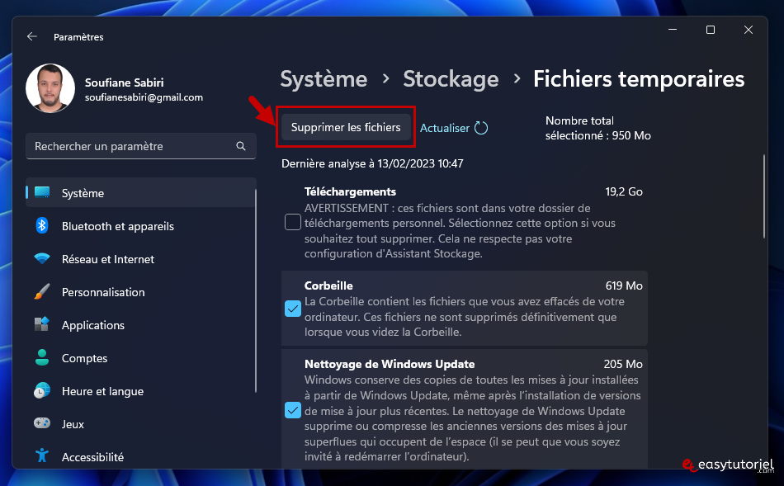Click the Applications tiles icon
Image resolution: width=784 pixels, height=486 pixels.
pyautogui.click(x=42, y=324)
